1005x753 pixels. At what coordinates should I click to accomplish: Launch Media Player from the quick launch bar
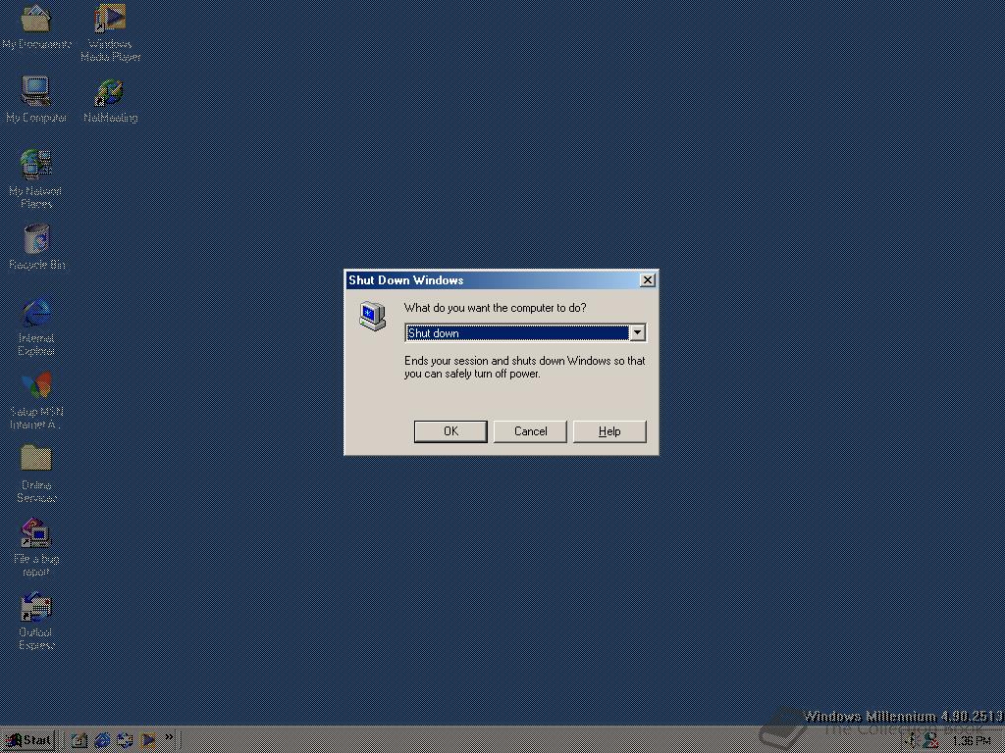[147, 741]
